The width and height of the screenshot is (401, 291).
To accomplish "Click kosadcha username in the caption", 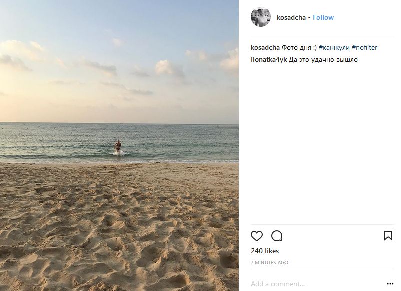I will [x=265, y=47].
